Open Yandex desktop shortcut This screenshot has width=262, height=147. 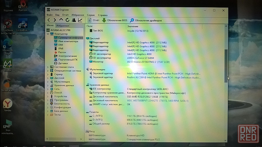click(8, 105)
